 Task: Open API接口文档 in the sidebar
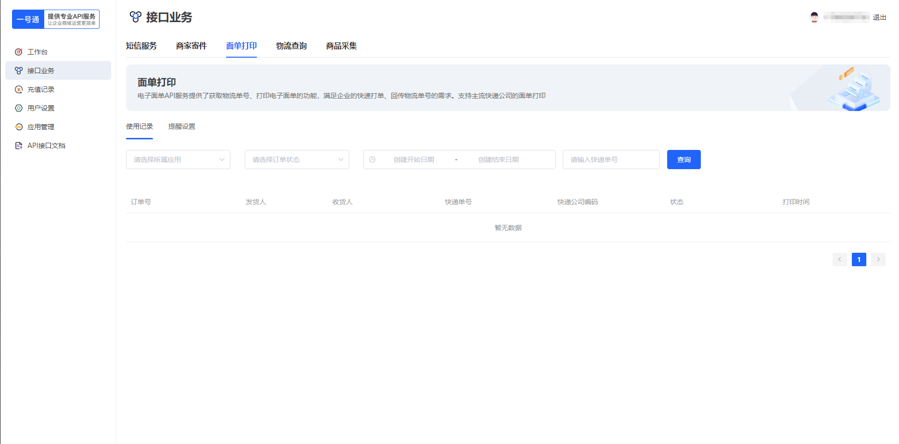click(58, 146)
